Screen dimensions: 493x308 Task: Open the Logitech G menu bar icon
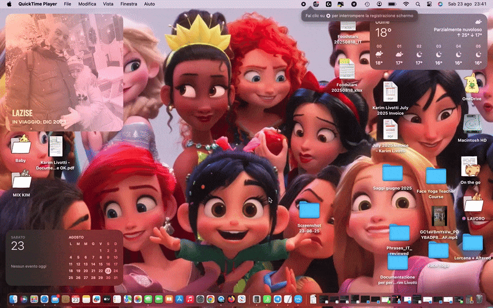pyautogui.click(x=328, y=4)
